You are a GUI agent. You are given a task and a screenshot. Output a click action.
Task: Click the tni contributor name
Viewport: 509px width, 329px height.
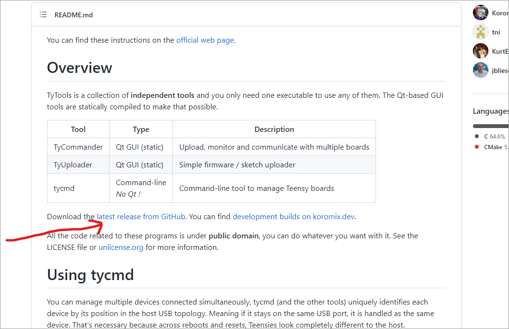click(496, 31)
